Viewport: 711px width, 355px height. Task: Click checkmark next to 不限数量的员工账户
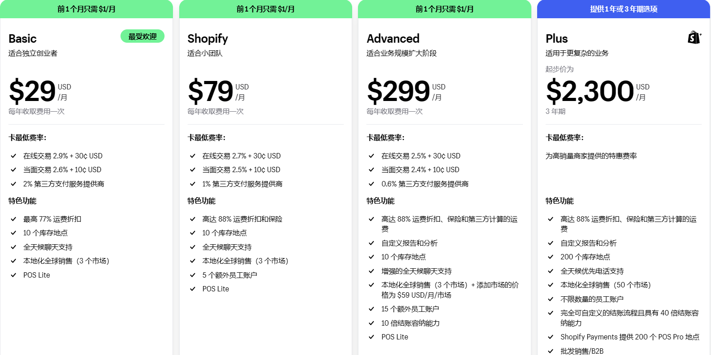(550, 299)
